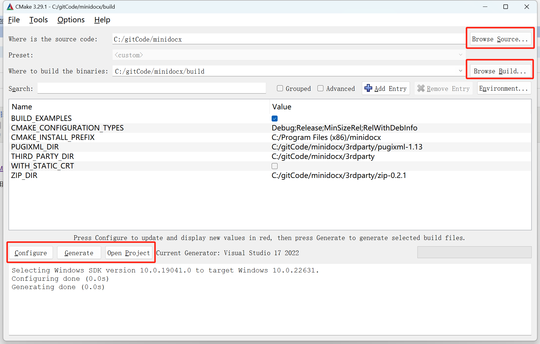Uncheck the BUILD_EXAMPLES checkbox
The width and height of the screenshot is (540, 344).
[275, 119]
